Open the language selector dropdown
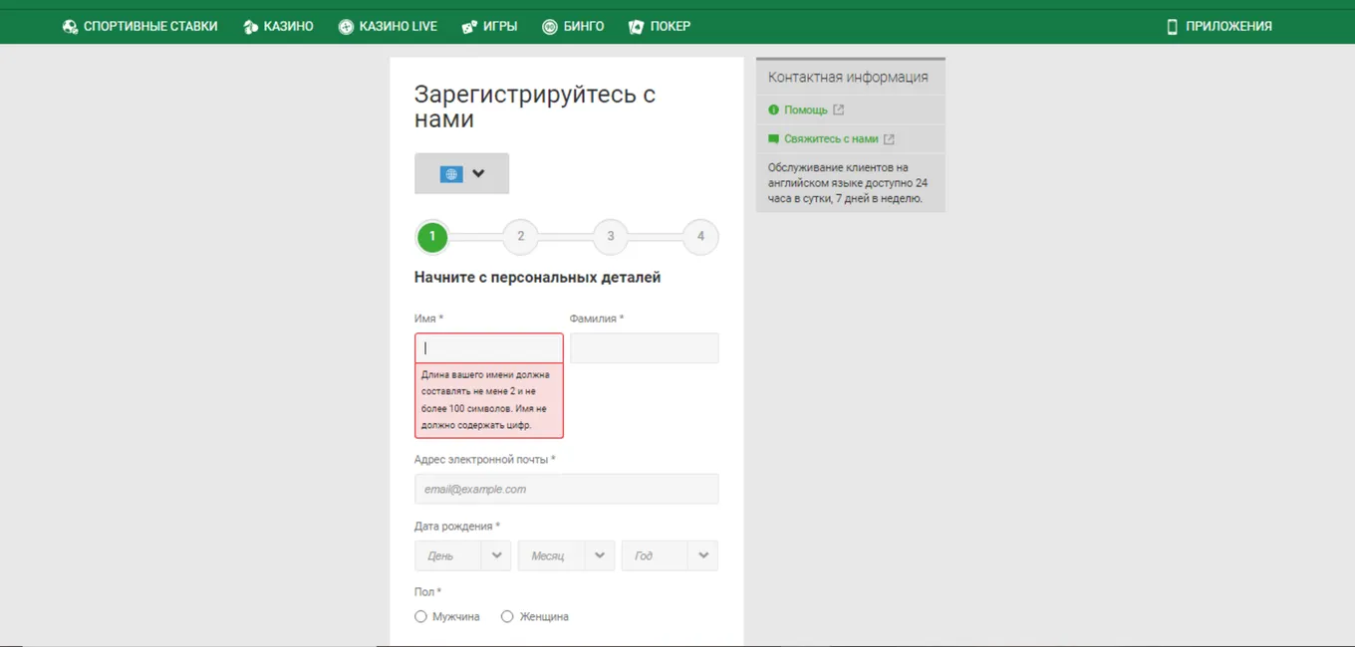This screenshot has width=1355, height=647. click(461, 173)
